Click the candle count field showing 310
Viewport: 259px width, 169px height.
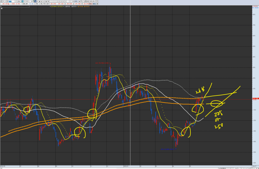[x=73, y=1]
